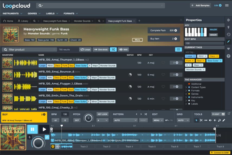Favorite MFB_100_Emaj_Bouncer_6 with heart icon

pos(163,75)
